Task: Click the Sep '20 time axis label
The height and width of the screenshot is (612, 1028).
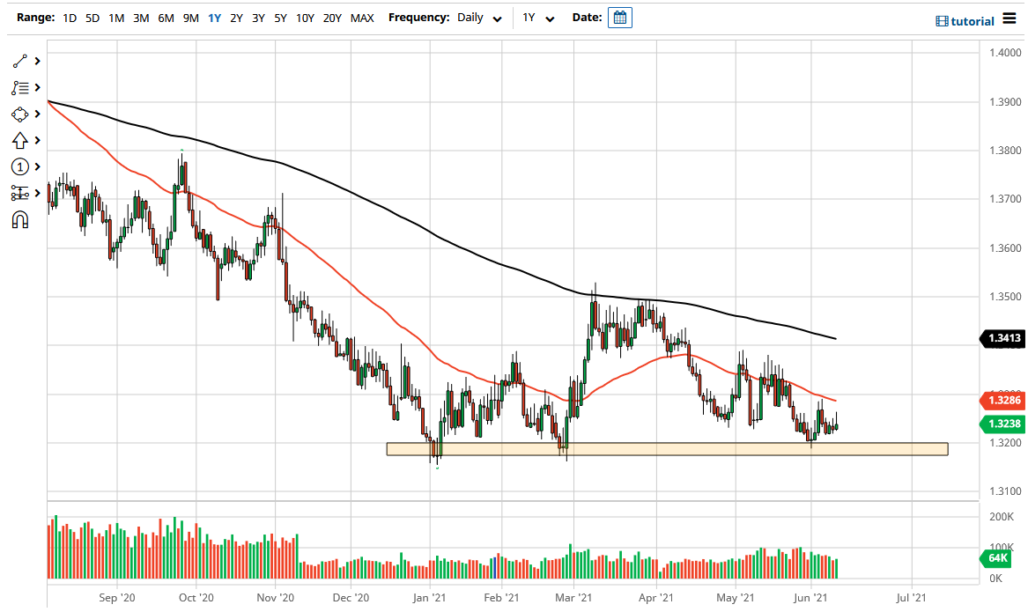Action: (x=116, y=598)
